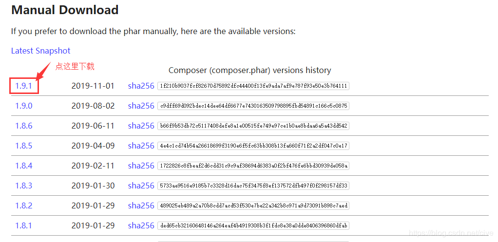Open the Latest Snapshot link
The width and height of the screenshot is (498, 242).
pyautogui.click(x=40, y=51)
